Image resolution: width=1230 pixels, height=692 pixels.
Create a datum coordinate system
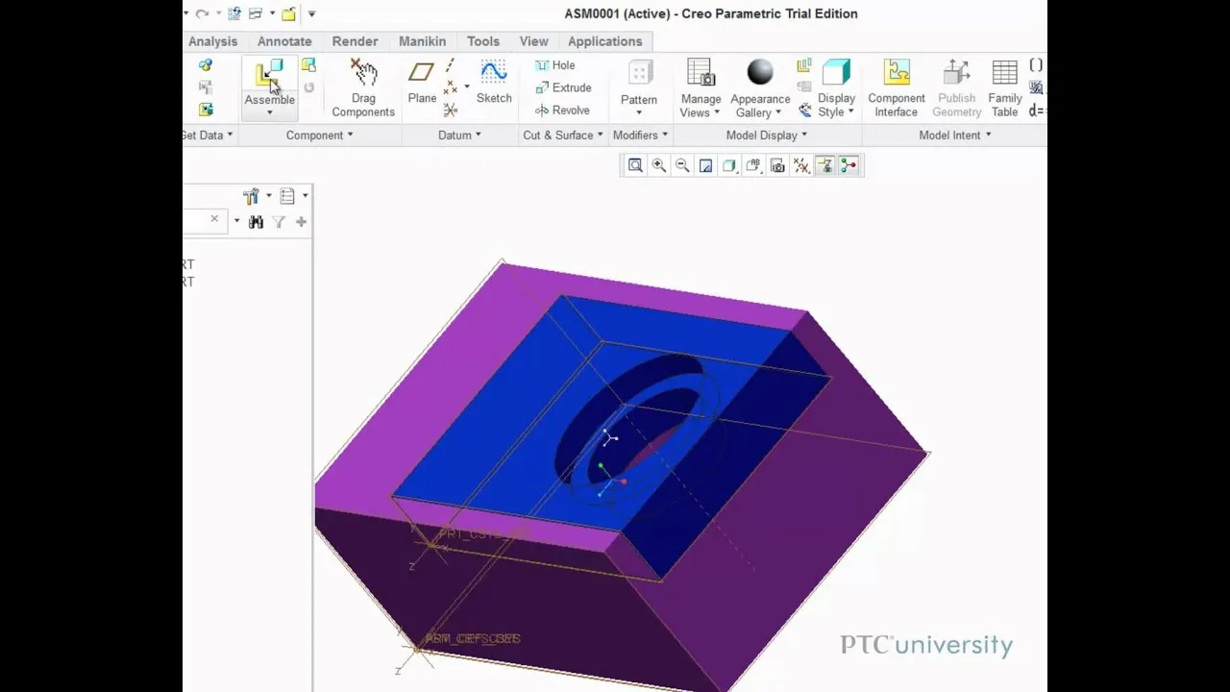450,110
